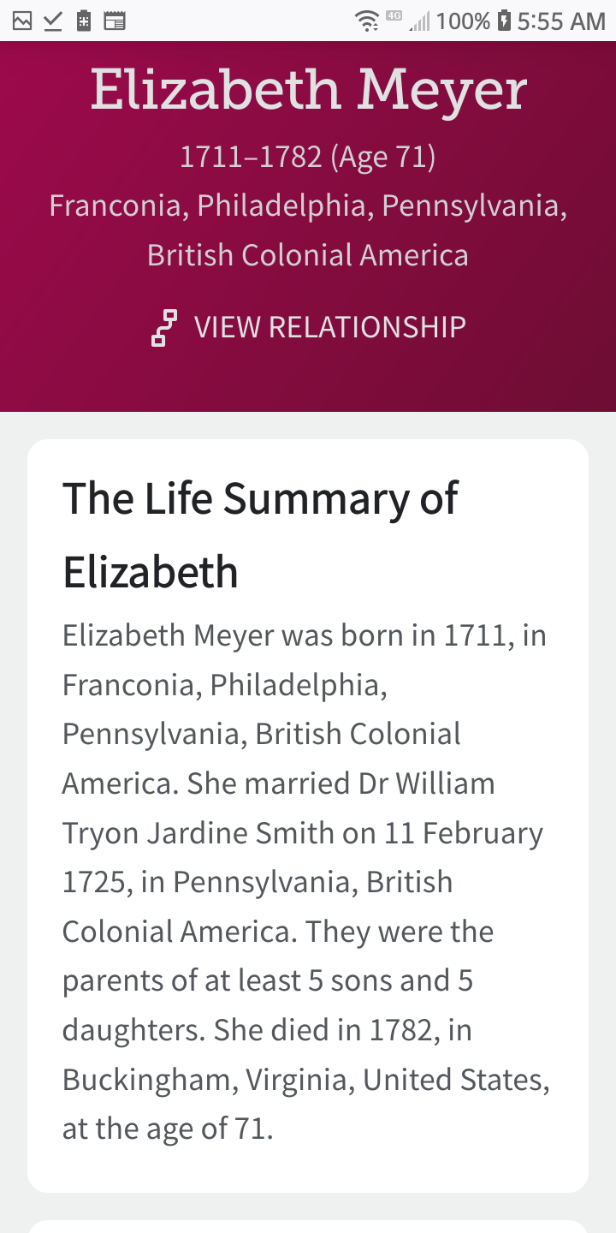Select the 1711–1782 (Age 71) lifespan text
The image size is (616, 1233).
pos(308,157)
